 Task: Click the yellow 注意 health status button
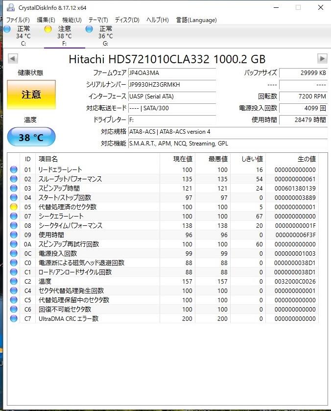tap(31, 95)
